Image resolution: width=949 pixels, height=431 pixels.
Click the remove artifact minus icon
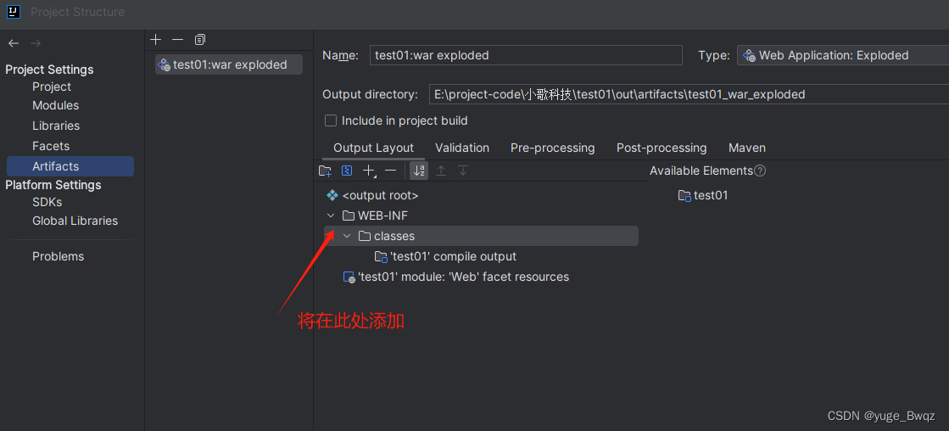(177, 40)
